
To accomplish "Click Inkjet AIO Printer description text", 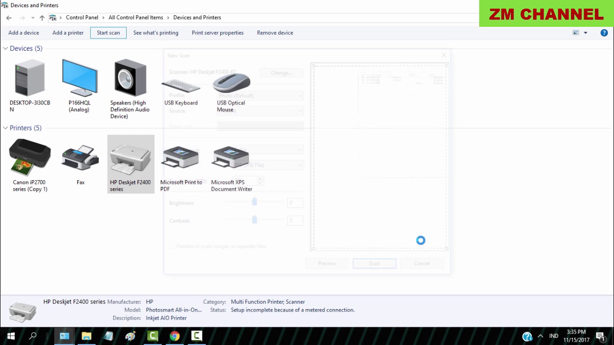I will click(166, 318).
